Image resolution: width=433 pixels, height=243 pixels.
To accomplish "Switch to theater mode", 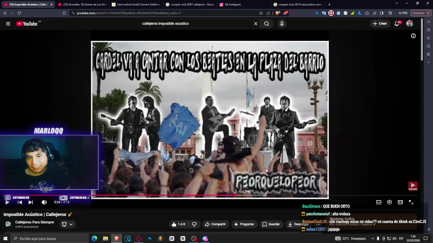I will coord(400,202).
